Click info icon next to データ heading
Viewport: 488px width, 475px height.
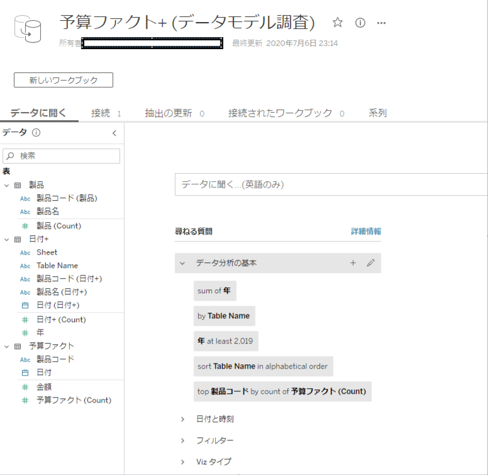[x=36, y=133]
